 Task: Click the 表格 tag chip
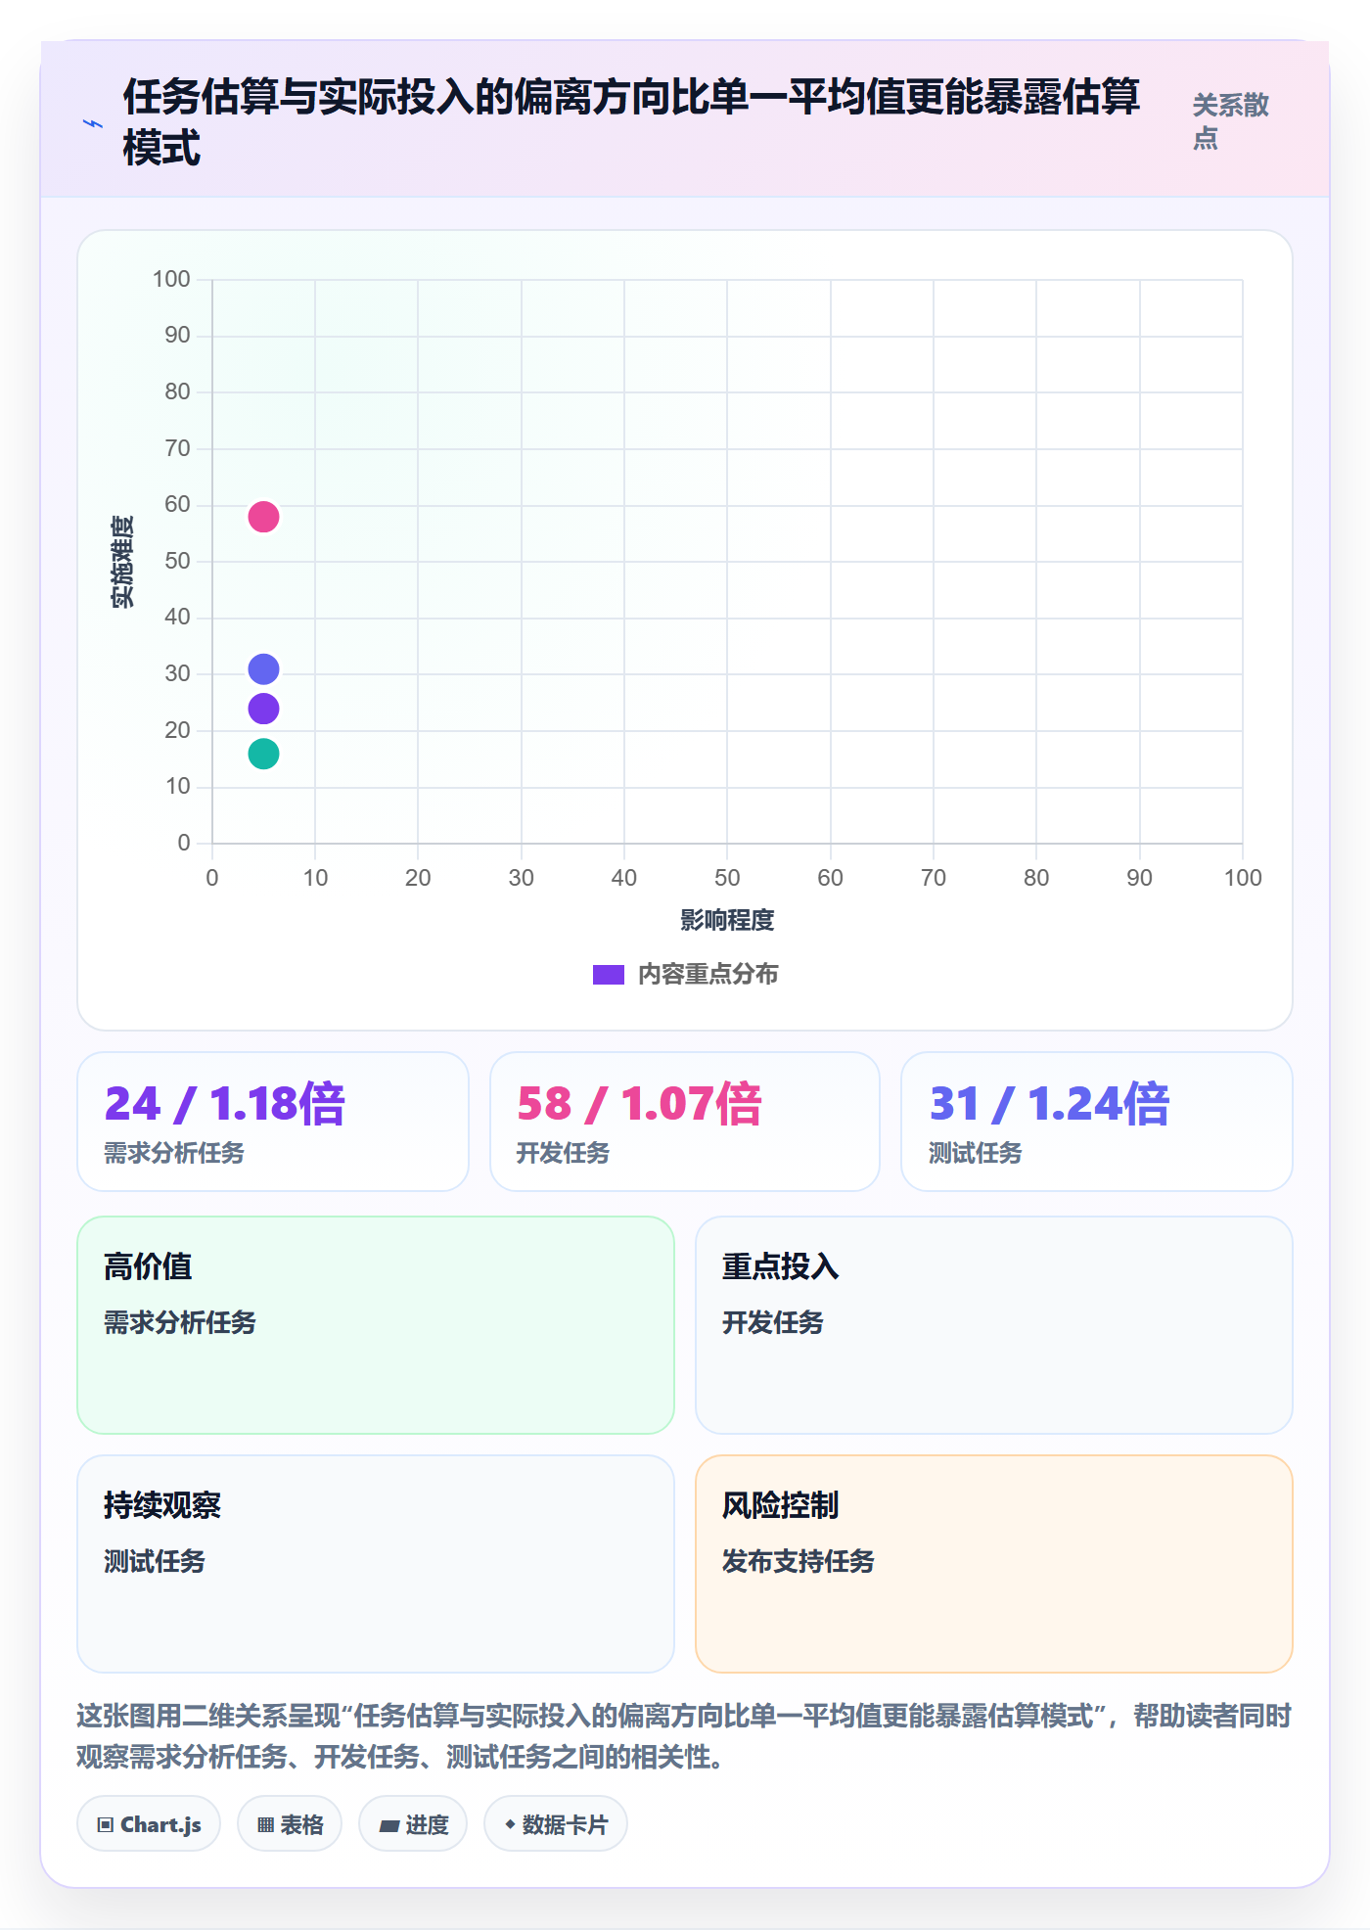click(x=290, y=1824)
